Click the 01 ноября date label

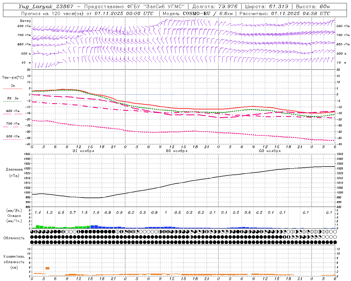(83, 151)
